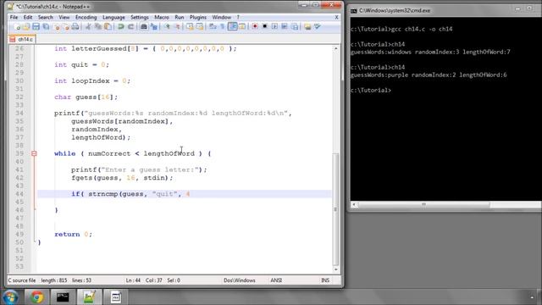Click editor vertical scrollbar up arrow
542x305 pixels.
pos(335,49)
